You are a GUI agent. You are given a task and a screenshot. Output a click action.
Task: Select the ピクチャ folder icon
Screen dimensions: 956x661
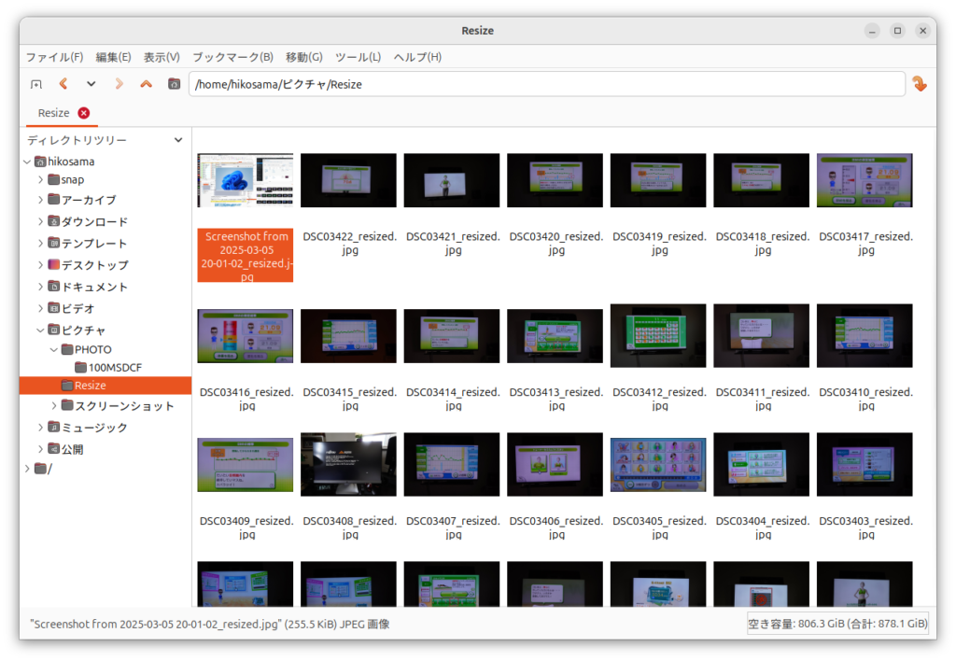coord(53,330)
